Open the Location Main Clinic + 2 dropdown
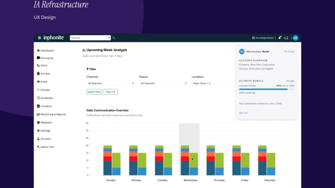Screen dimensions: 335x188 tap(214, 84)
